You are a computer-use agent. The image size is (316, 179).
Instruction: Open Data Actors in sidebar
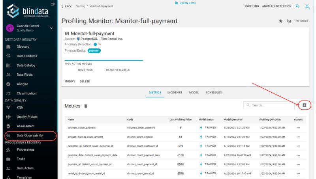point(25,168)
